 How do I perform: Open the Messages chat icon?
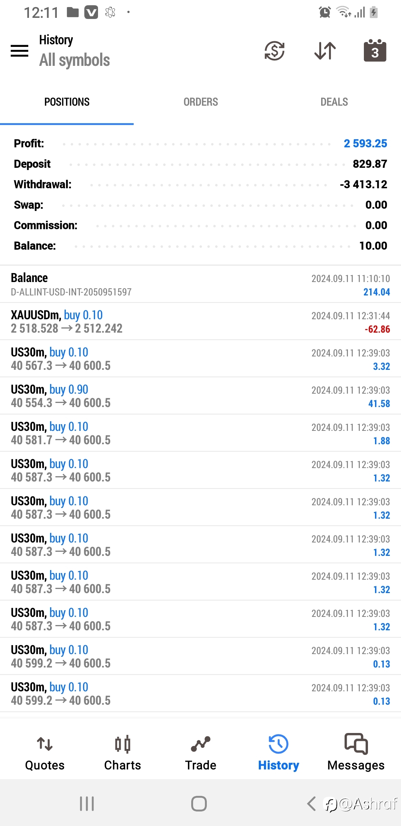click(x=356, y=744)
